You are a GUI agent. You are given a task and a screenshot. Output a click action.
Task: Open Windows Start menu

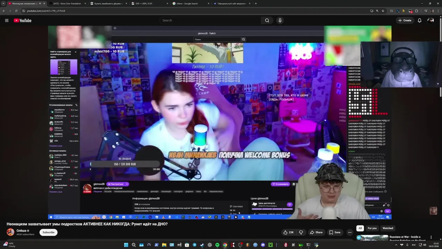pyautogui.click(x=126, y=245)
